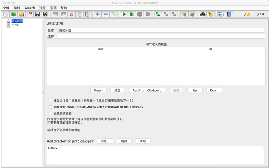Reset search with yellow brush icon
This screenshot has width=269, height=168.
211,14
